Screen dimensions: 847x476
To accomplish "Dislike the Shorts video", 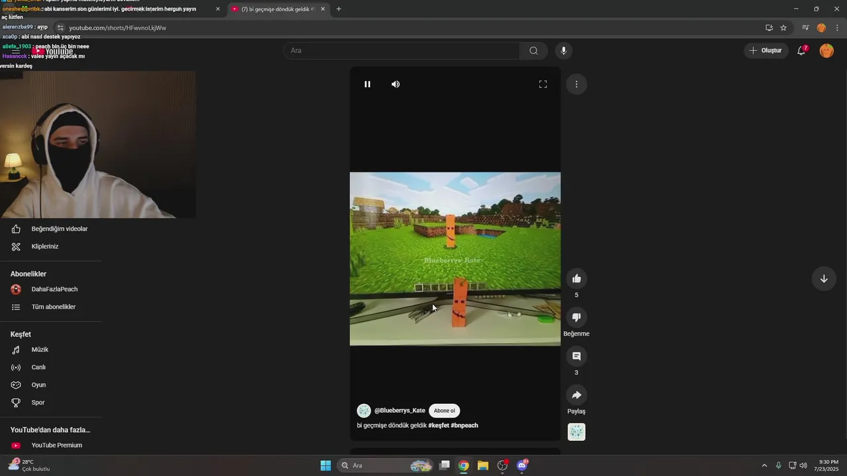I will [576, 317].
